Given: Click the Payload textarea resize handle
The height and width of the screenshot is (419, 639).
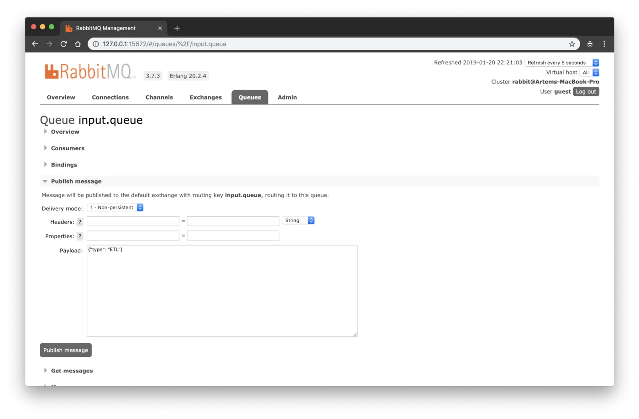Looking at the screenshot, I should [x=355, y=334].
